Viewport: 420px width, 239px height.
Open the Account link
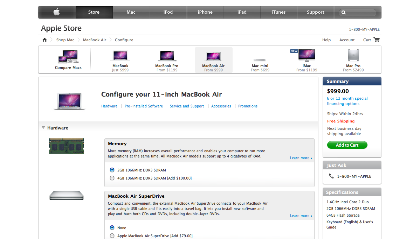coord(347,40)
